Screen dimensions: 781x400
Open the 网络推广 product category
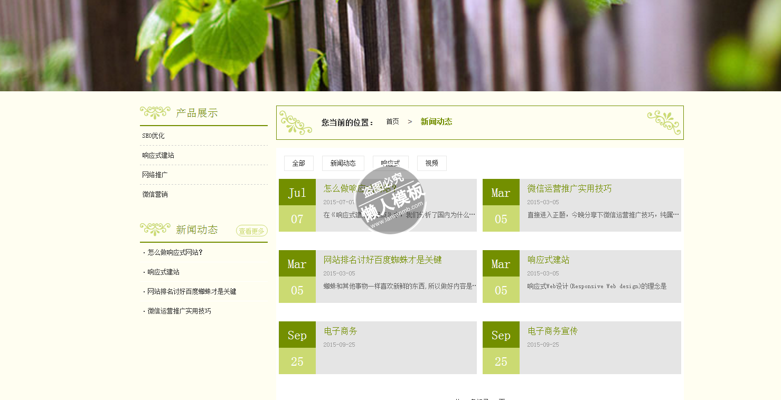click(x=155, y=175)
